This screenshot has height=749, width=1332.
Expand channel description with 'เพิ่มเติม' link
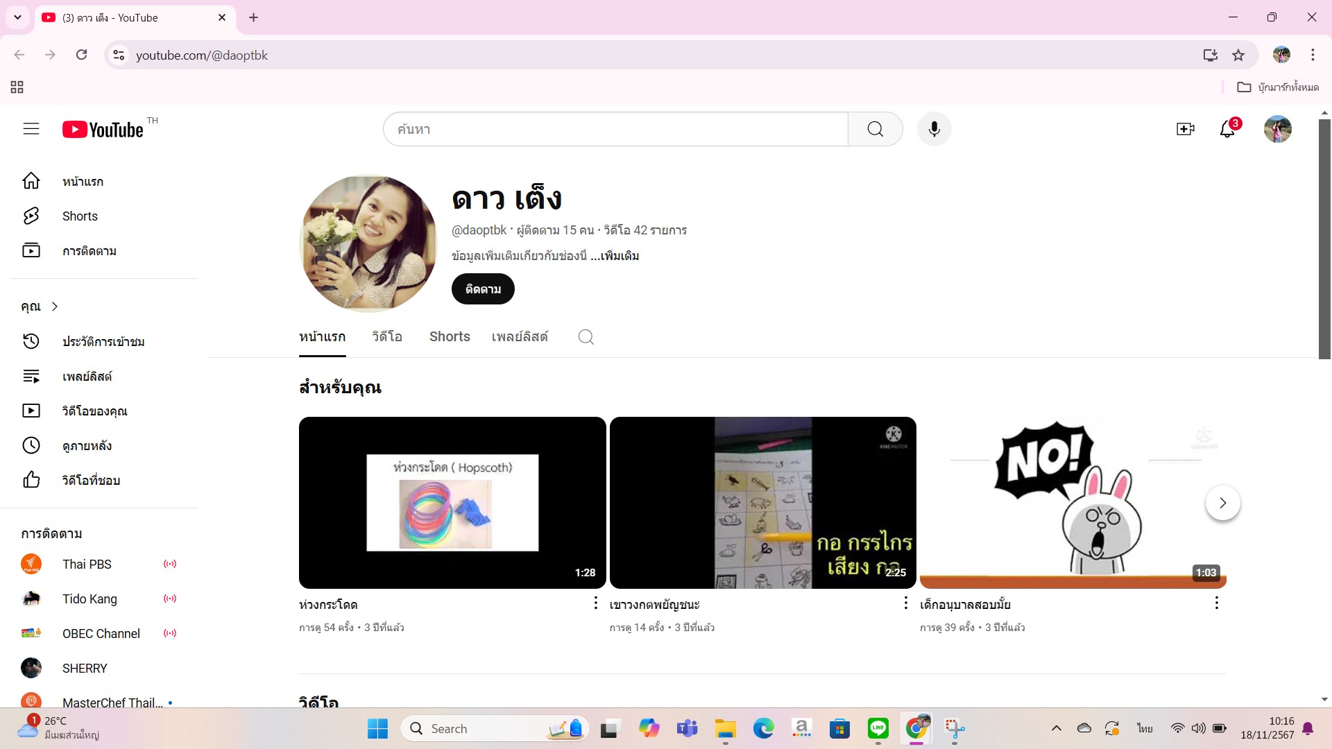[619, 256]
